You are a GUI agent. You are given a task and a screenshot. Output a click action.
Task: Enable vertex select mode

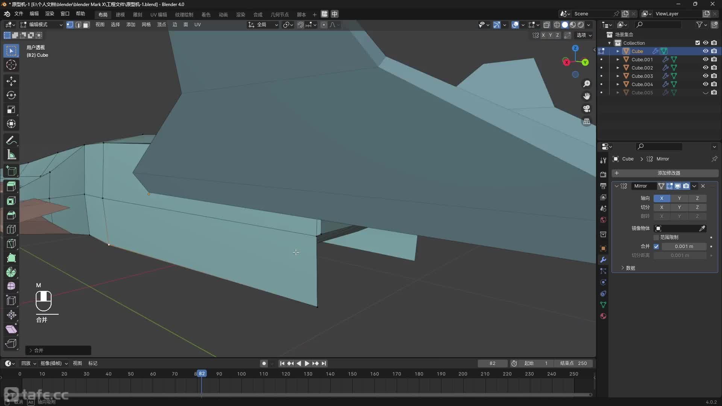click(70, 25)
